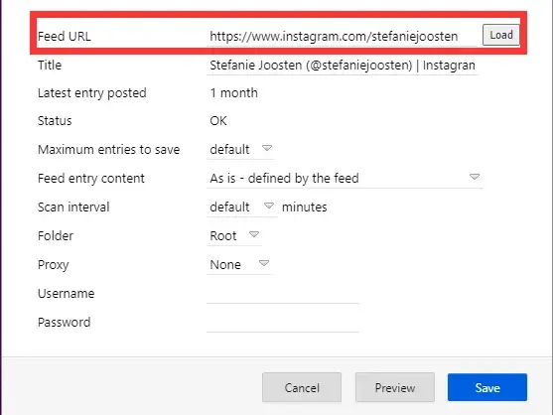Click the Preview button
This screenshot has height=415, width=553.
395,387
